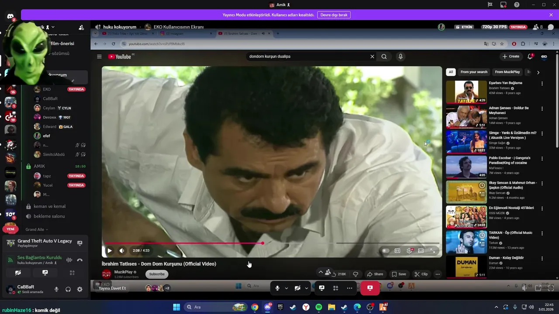Dismiss the purple streamer mode banner
Screen dimensions: 559x314
pyautogui.click(x=551, y=15)
